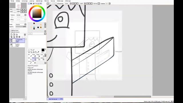The width and height of the screenshot is (183, 103).
Task: Toggle the HSV slider panel icon
Action: pyautogui.click(x=33, y=4)
